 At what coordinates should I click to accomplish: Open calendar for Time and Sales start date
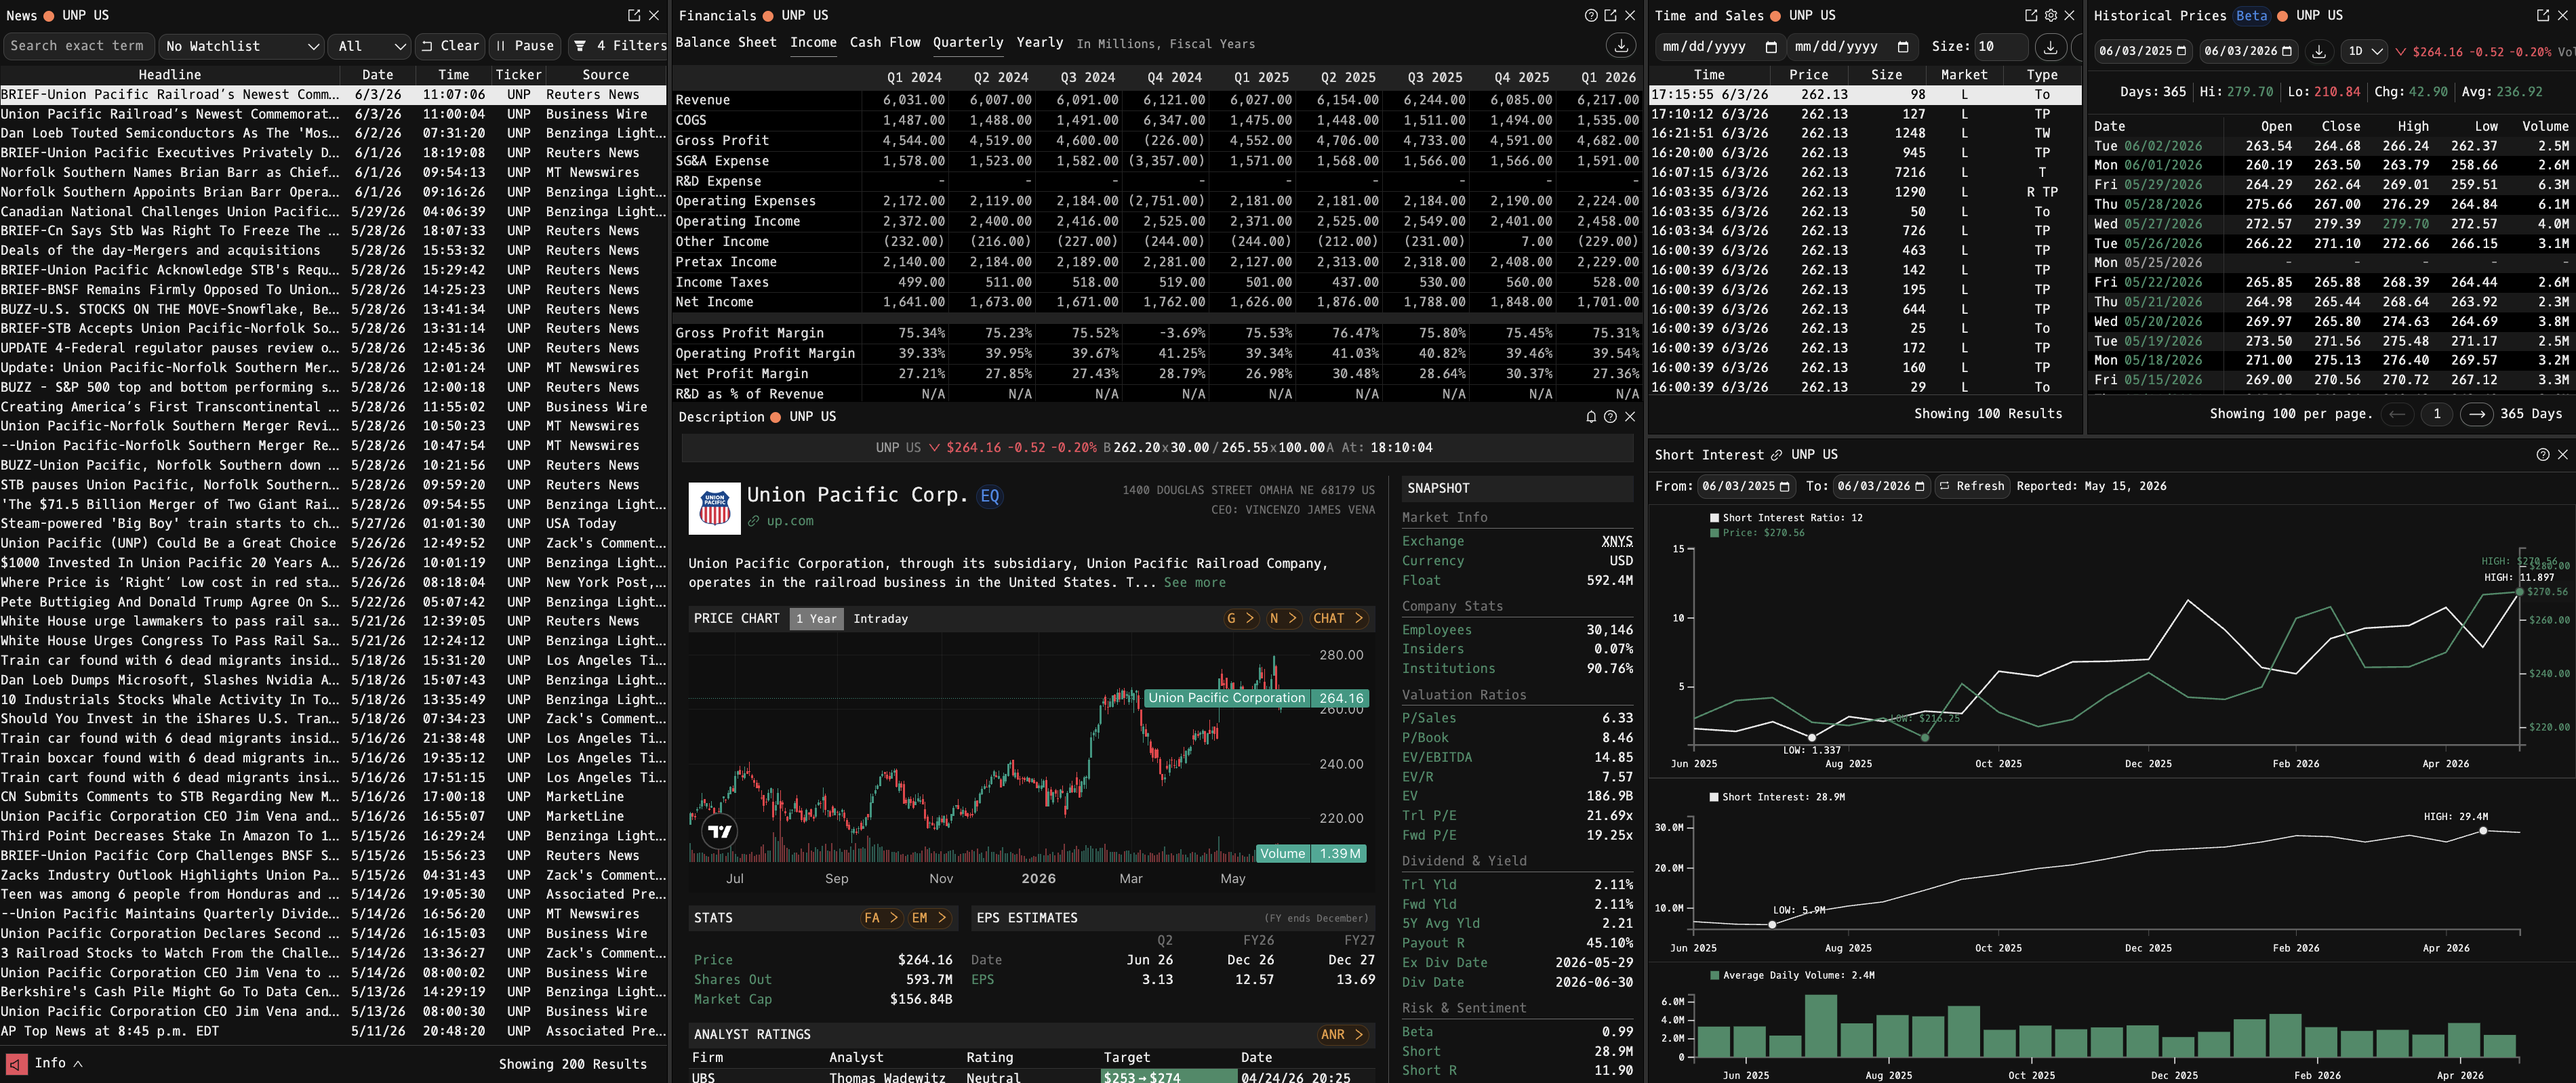(1771, 47)
